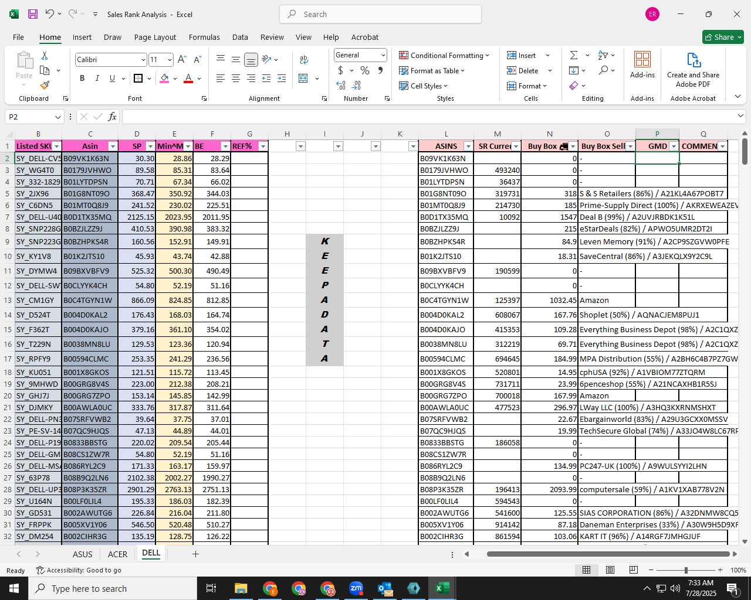
Task: Open the General number format dropdown
Action: (x=383, y=55)
